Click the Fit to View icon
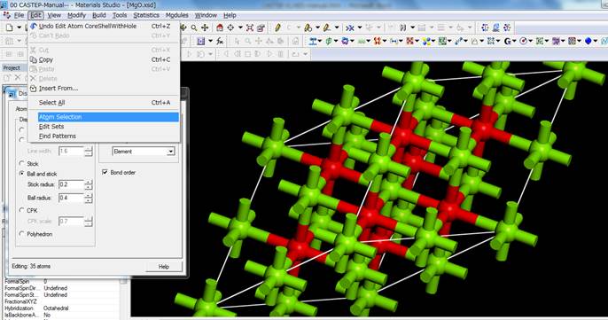Screen dimensions: 608x320 coord(250,27)
